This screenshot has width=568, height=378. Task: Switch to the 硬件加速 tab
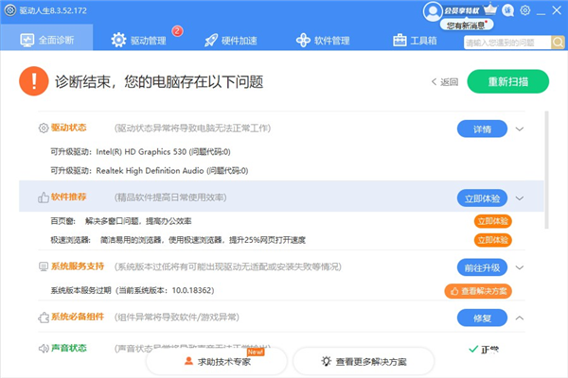(x=231, y=41)
